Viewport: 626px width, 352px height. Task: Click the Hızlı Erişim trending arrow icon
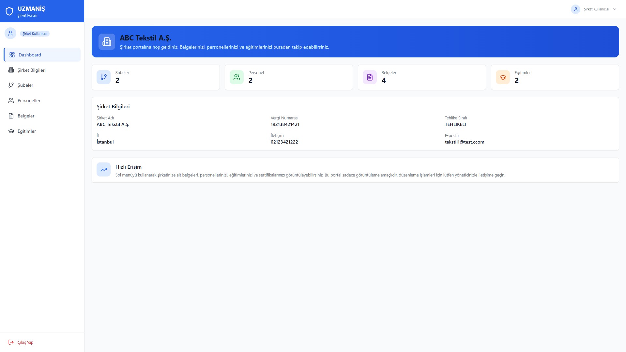click(103, 170)
